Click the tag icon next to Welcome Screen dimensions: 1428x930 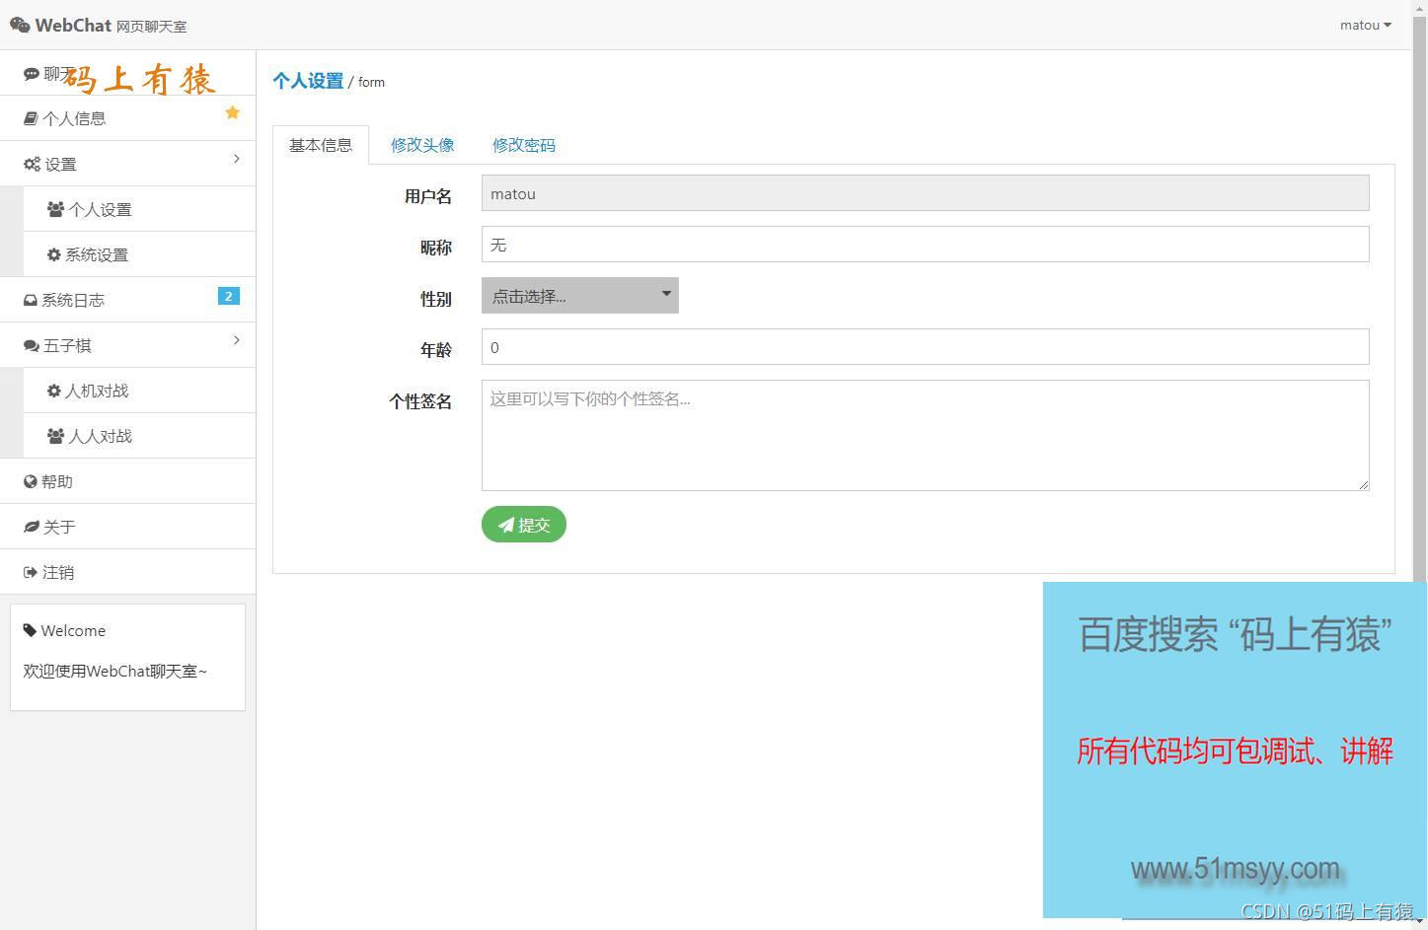pyautogui.click(x=30, y=630)
